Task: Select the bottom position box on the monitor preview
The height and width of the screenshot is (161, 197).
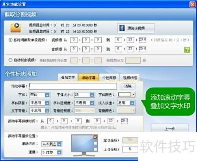Action: pos(95,149)
